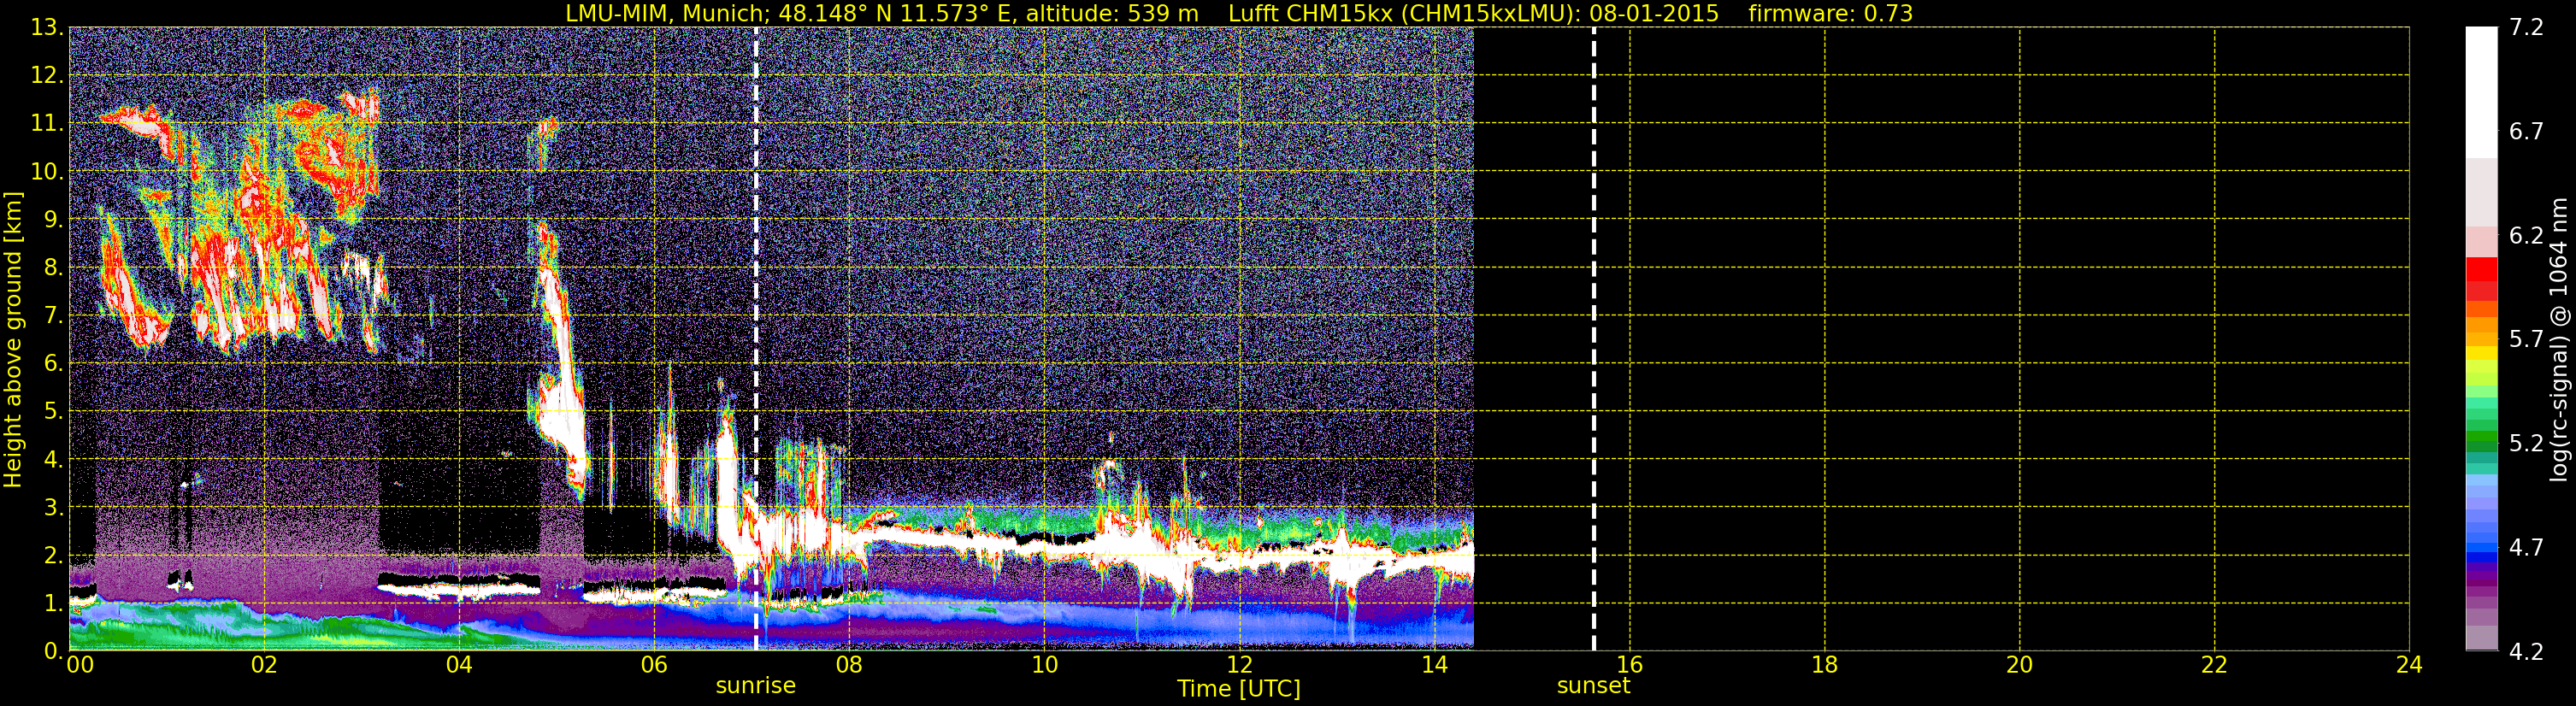Image resolution: width=2576 pixels, height=706 pixels.
Task: Click the time axis tick label 02
Action: tap(264, 665)
